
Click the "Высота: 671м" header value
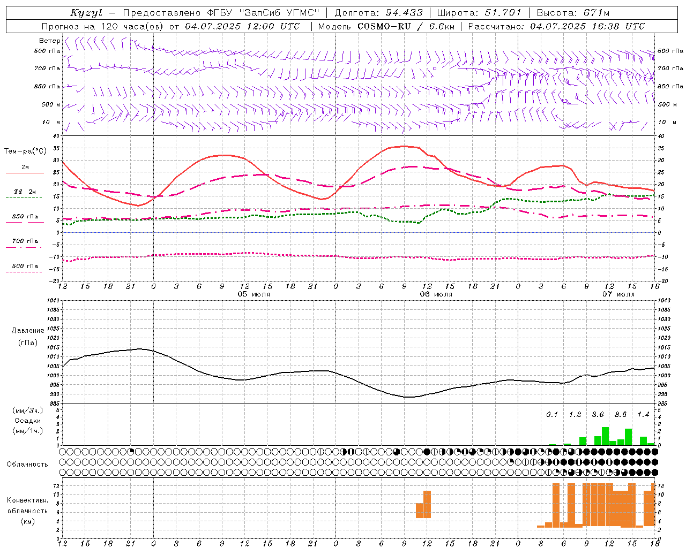tap(573, 13)
